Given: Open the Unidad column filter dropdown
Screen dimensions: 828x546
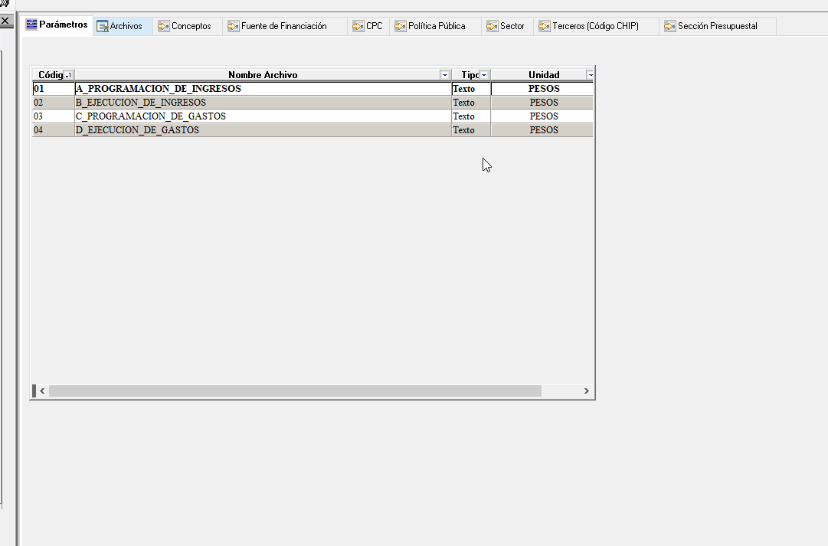Looking at the screenshot, I should point(590,75).
